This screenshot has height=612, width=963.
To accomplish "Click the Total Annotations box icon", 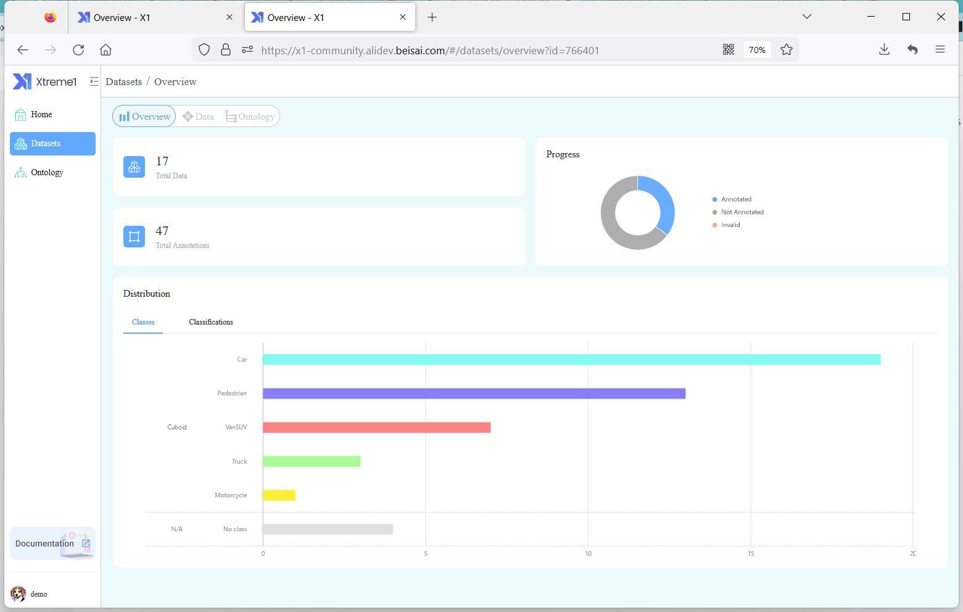I will 134,237.
